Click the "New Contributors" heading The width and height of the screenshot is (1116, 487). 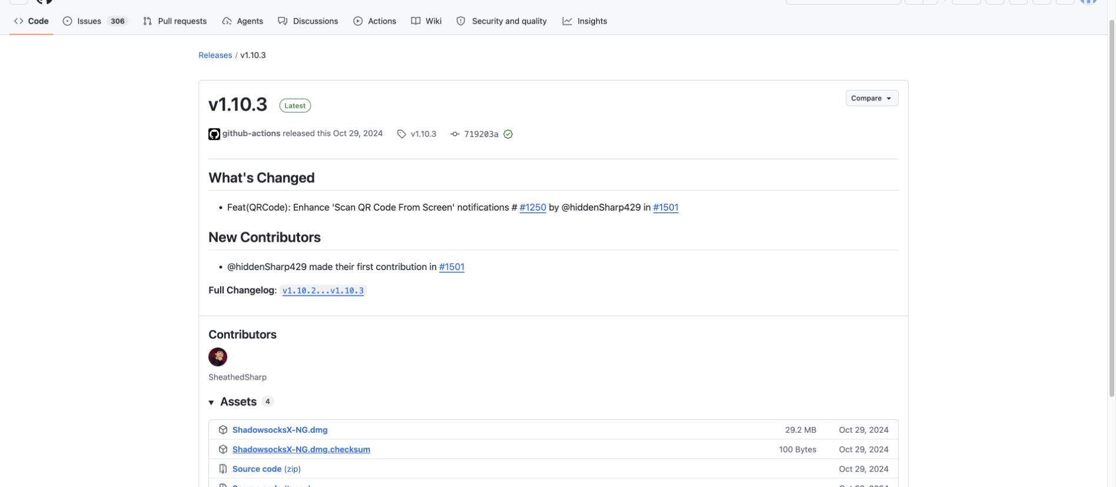(264, 237)
